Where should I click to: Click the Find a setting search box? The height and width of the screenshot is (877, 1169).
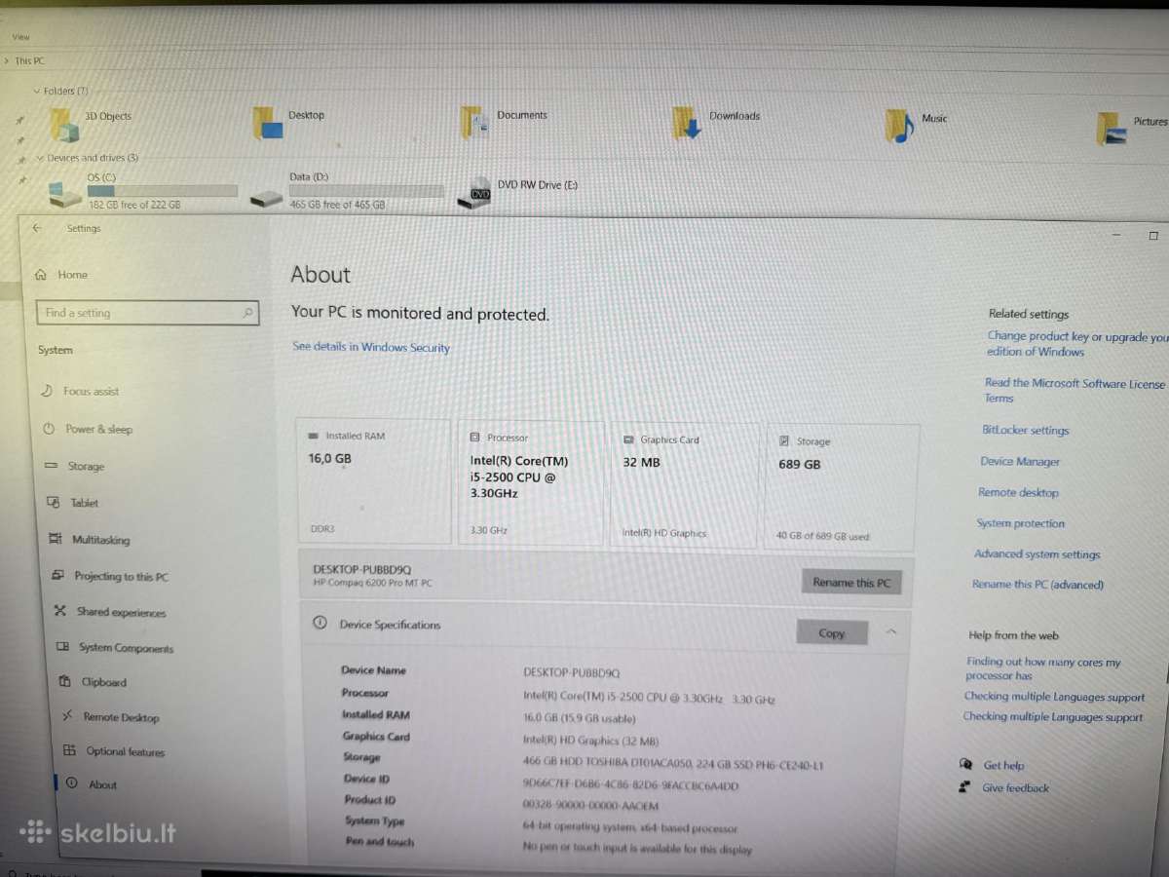pos(148,313)
